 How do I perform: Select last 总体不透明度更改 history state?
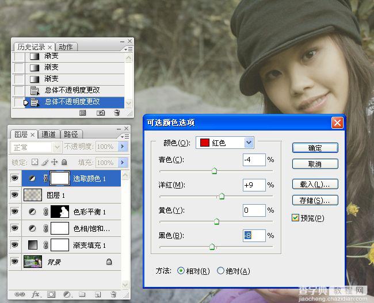point(74,102)
